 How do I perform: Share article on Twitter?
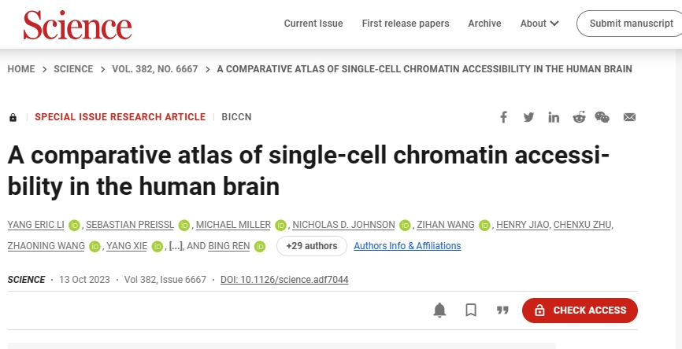[528, 117]
